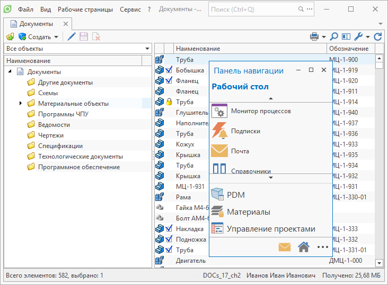Open Подписки in navigation panel
This screenshot has height=285, width=388.
pyautogui.click(x=245, y=131)
